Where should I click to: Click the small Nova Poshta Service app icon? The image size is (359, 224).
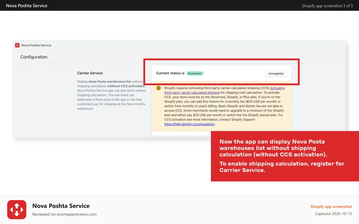[x=17, y=45]
